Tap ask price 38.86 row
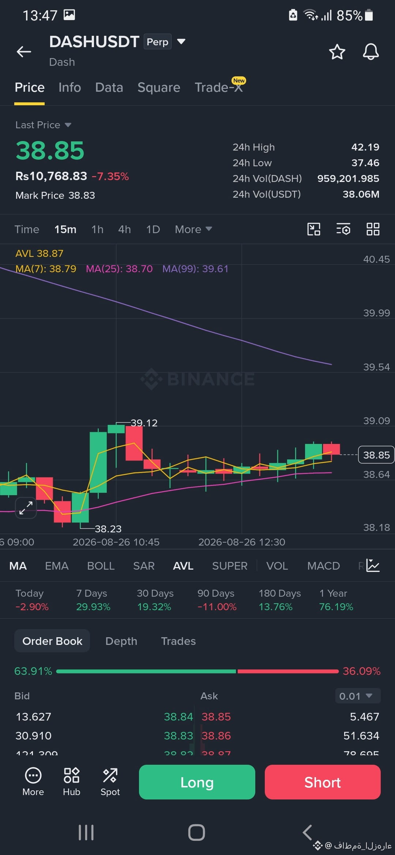The width and height of the screenshot is (395, 855). 216,736
